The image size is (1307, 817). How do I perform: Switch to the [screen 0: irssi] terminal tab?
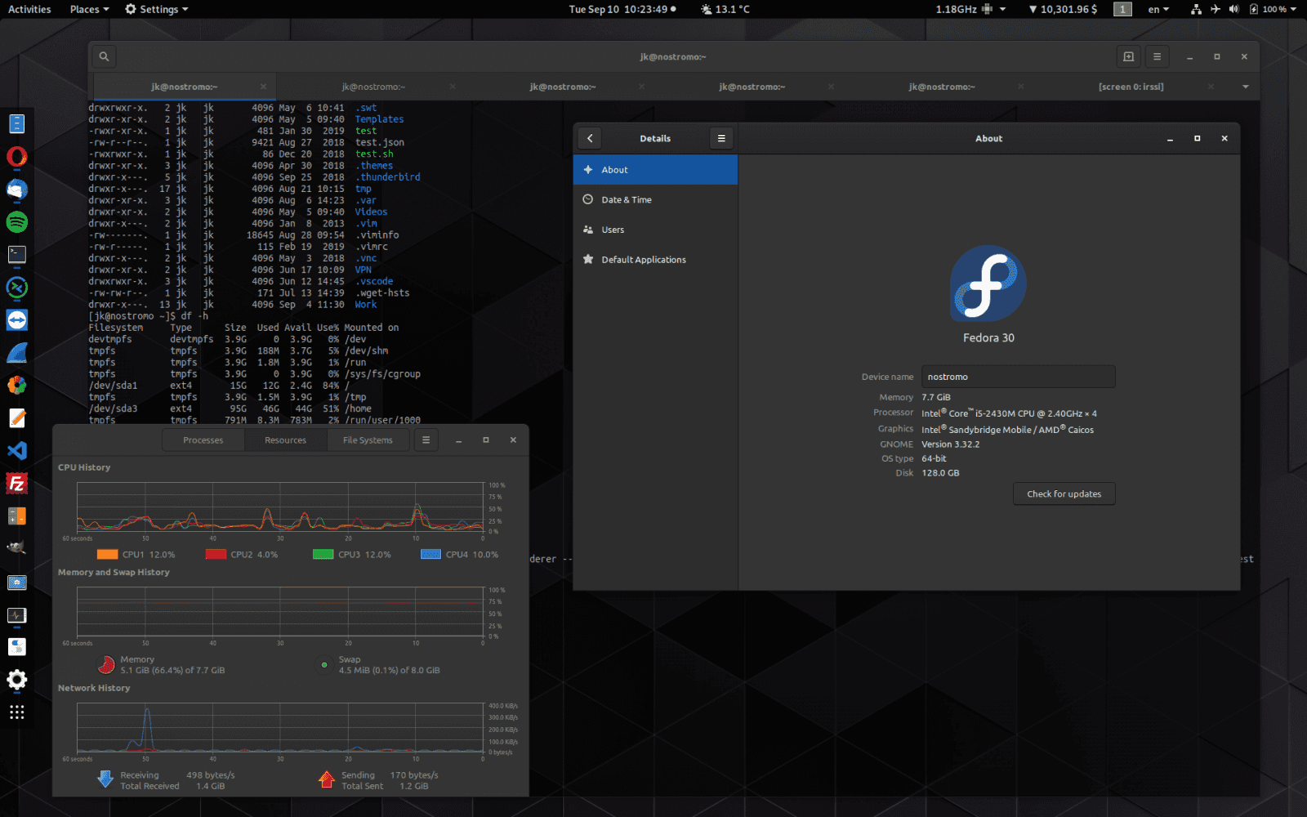click(x=1131, y=86)
